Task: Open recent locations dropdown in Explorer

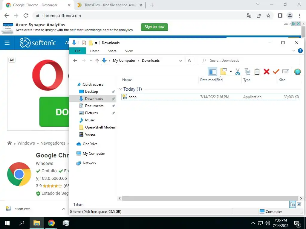Action: (91, 61)
